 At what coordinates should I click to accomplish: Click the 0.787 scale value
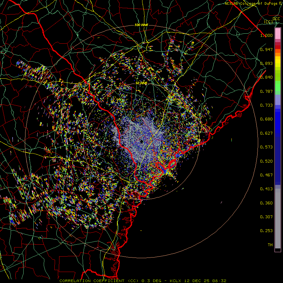(266, 91)
